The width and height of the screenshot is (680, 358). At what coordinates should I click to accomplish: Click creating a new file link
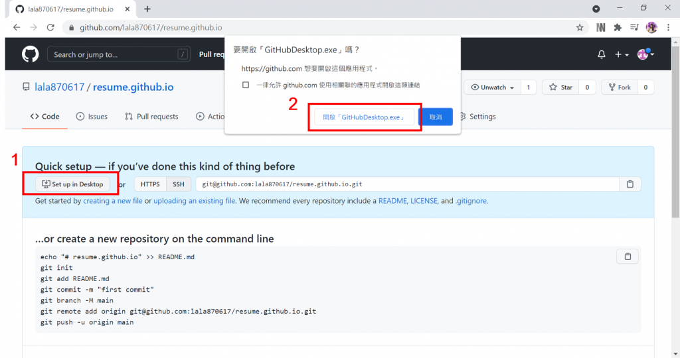coord(113,201)
